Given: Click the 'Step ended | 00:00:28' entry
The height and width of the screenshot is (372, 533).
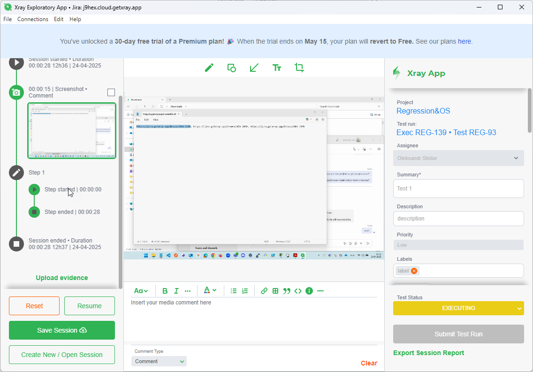Looking at the screenshot, I should (72, 212).
